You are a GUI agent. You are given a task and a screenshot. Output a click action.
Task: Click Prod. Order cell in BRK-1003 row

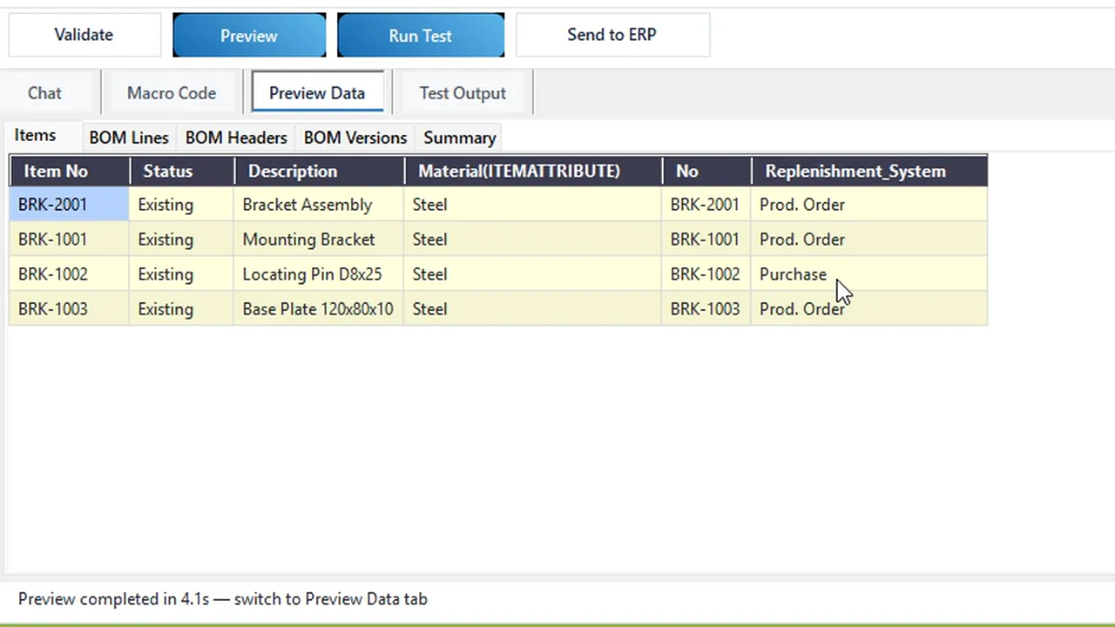click(x=869, y=309)
